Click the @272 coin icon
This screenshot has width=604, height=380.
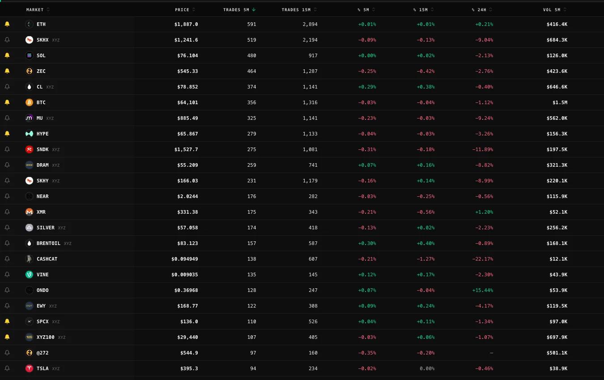point(29,353)
